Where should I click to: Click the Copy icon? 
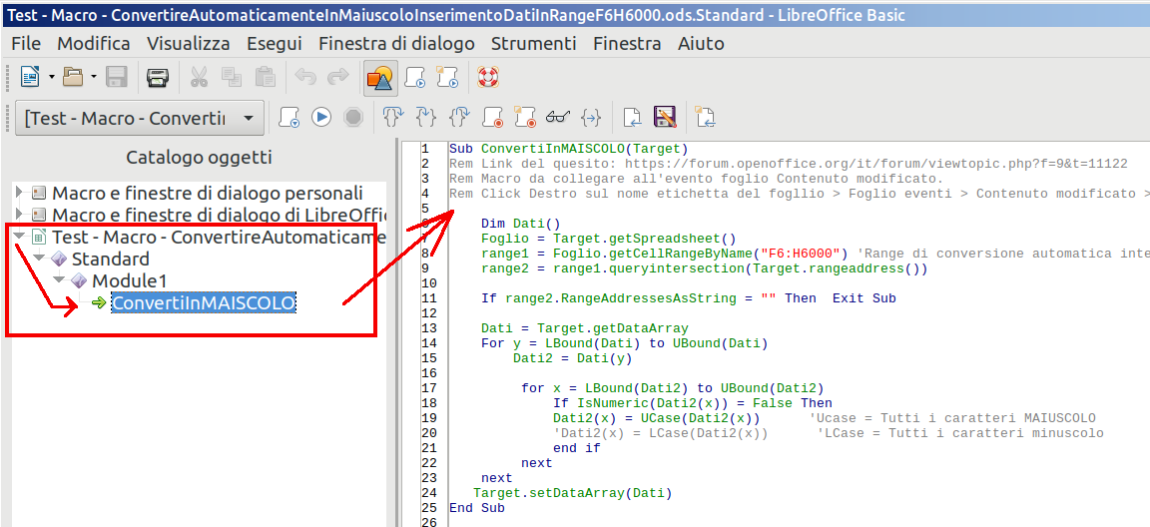[x=232, y=77]
